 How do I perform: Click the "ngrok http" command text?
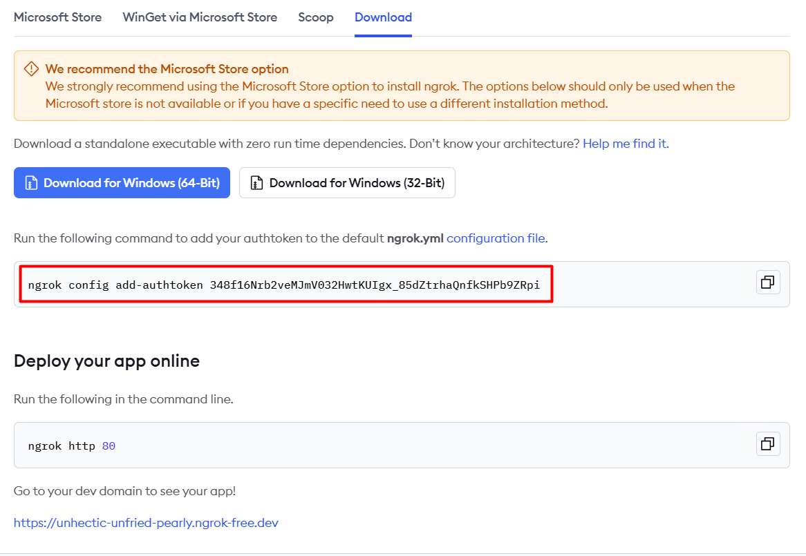tap(62, 446)
